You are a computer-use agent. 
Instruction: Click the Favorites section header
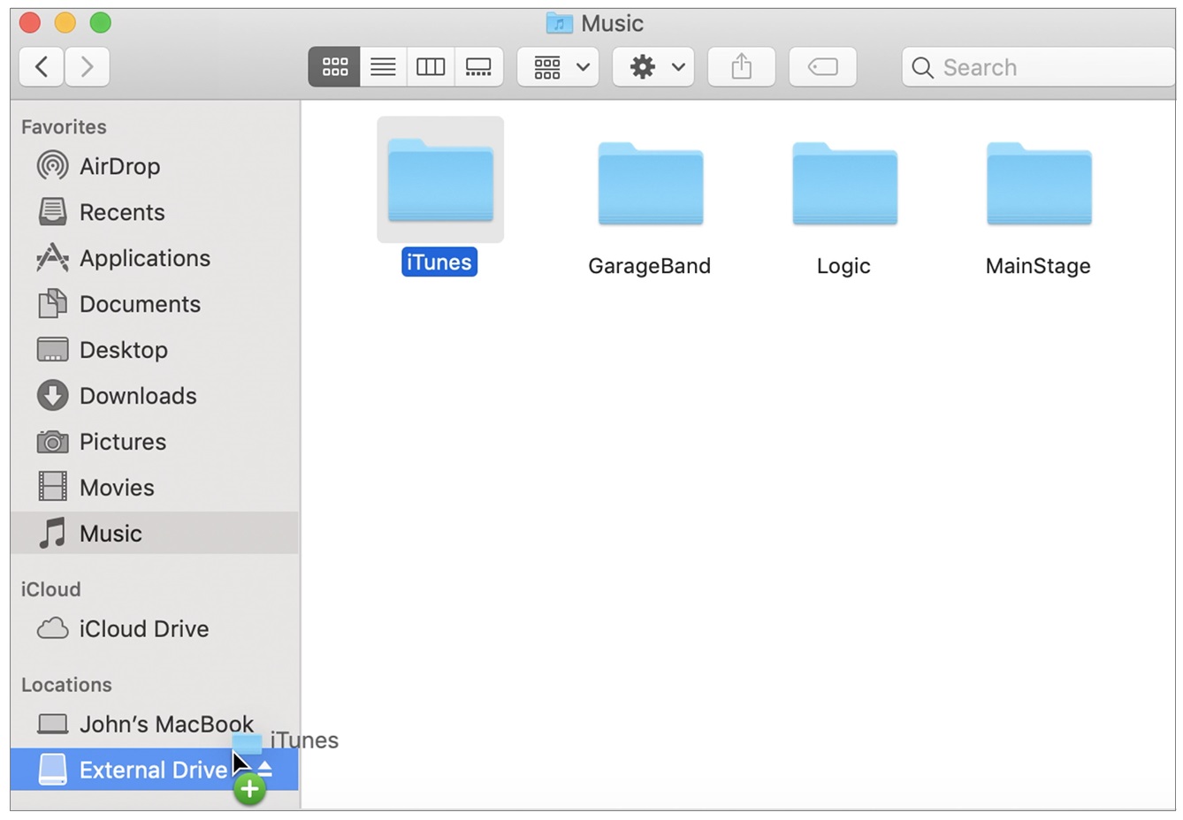point(64,127)
